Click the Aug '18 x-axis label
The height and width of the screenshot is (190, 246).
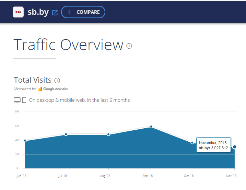click(x=105, y=176)
